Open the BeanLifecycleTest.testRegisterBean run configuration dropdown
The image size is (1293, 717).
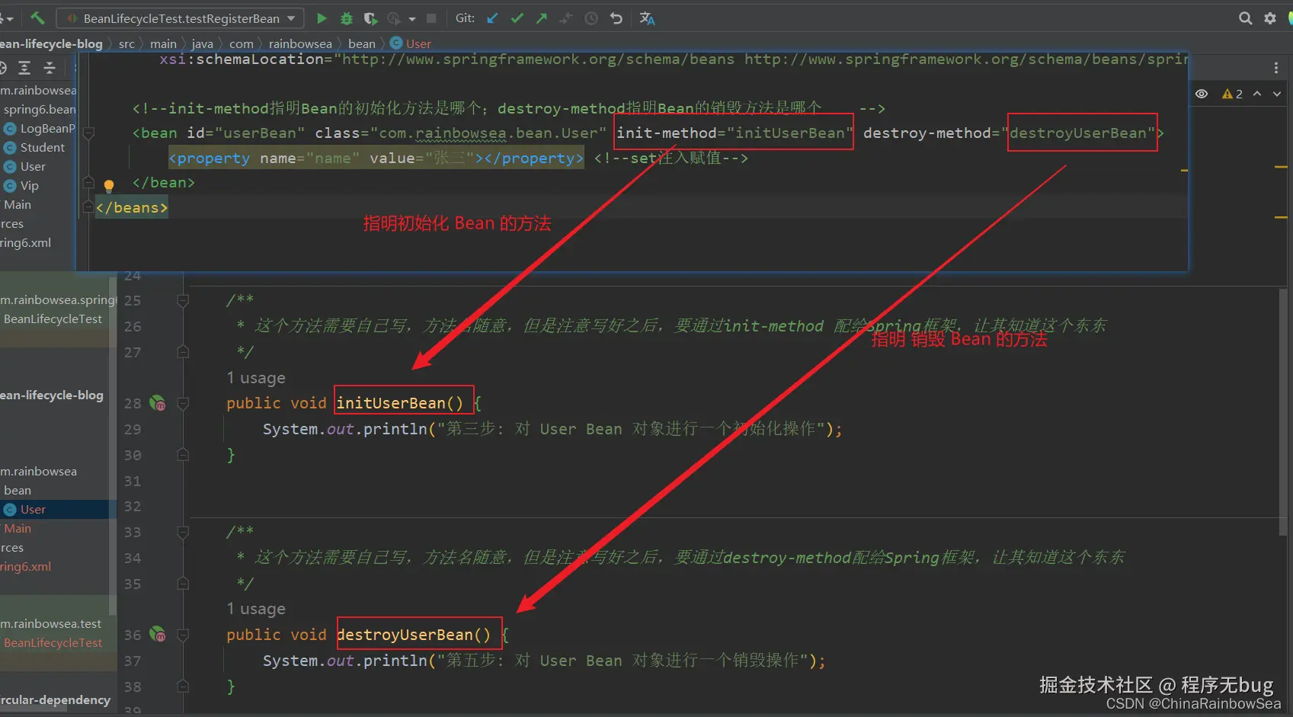point(181,18)
